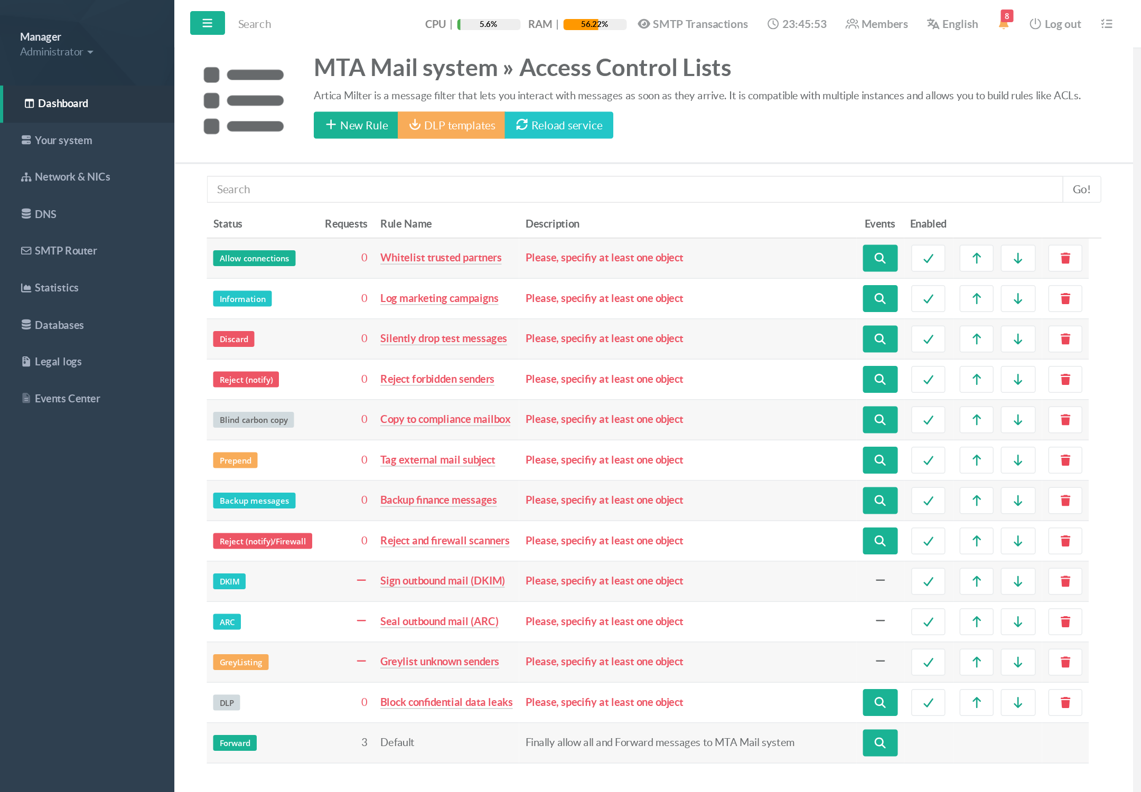Image resolution: width=1141 pixels, height=792 pixels.
Task: Move Log marketing campaigns rule up
Action: [977, 299]
